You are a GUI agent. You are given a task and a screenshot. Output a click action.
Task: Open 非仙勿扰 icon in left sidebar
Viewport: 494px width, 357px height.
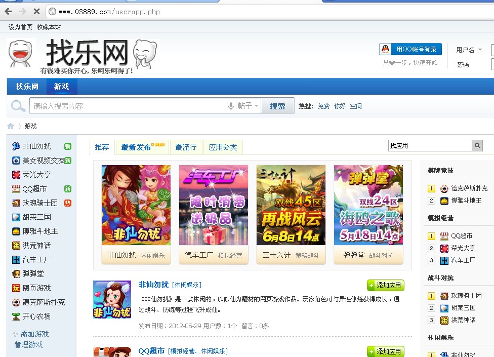coord(16,146)
